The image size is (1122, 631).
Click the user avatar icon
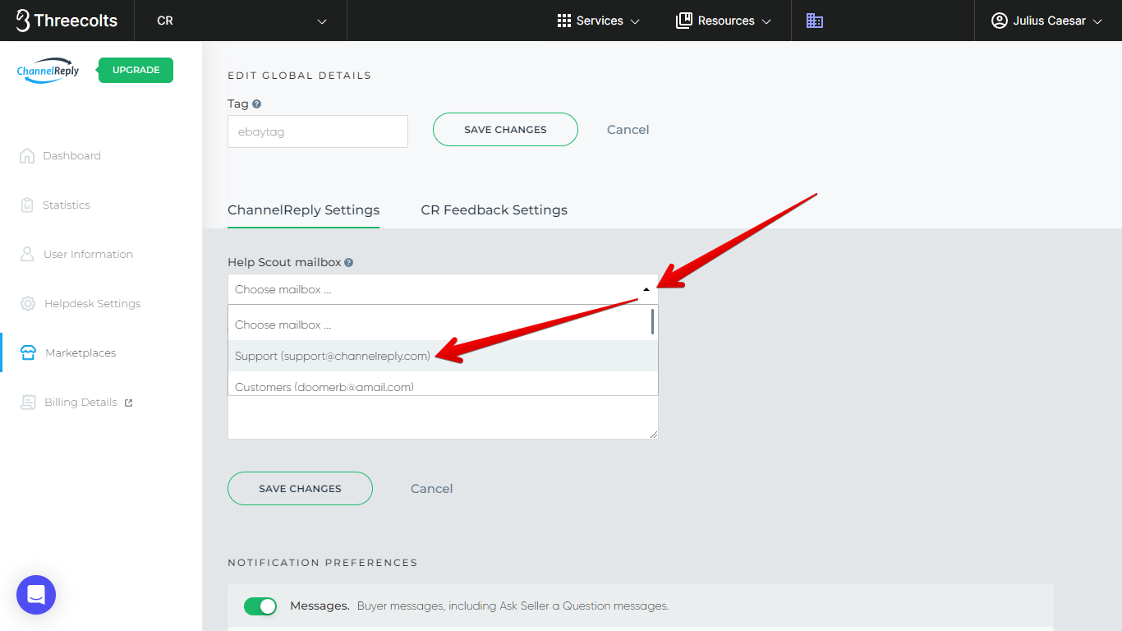pos(1000,21)
